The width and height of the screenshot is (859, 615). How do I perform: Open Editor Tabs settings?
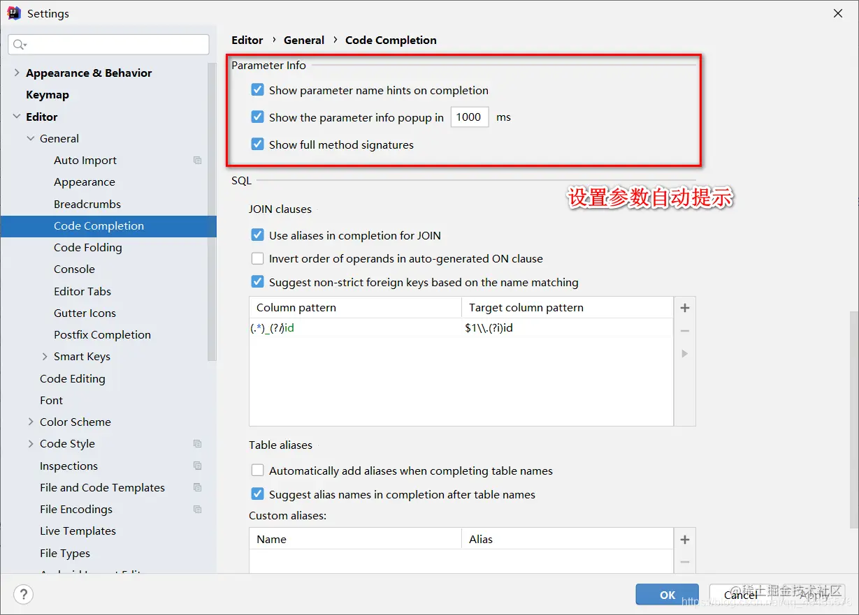tap(82, 291)
